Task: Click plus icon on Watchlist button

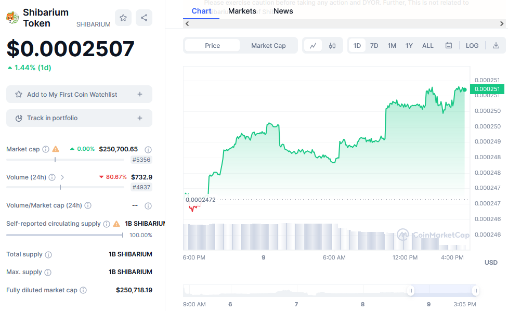Action: tap(140, 94)
